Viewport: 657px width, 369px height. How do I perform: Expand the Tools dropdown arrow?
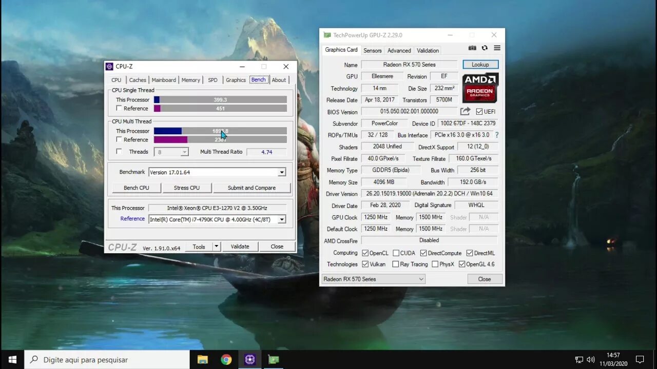point(216,247)
